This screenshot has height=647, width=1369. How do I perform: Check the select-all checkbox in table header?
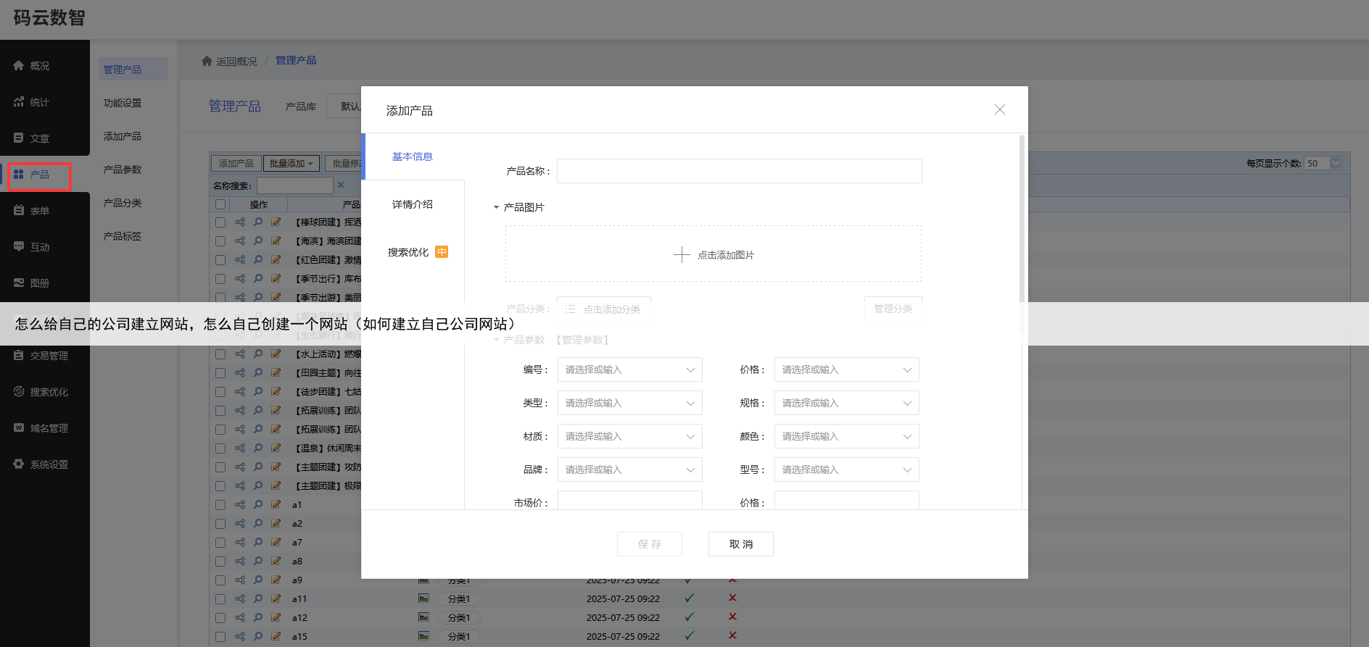(x=220, y=204)
